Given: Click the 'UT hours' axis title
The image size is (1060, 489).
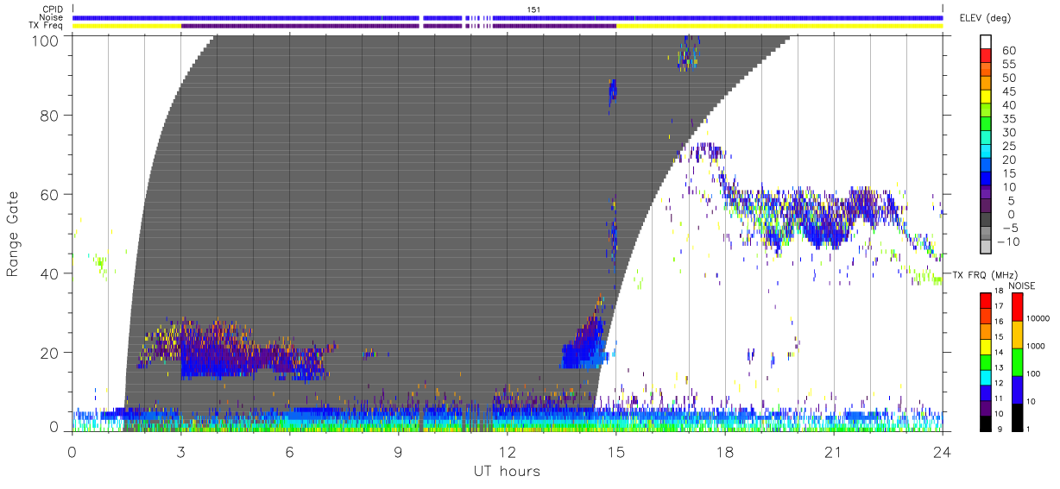Looking at the screenshot, I should [x=506, y=471].
